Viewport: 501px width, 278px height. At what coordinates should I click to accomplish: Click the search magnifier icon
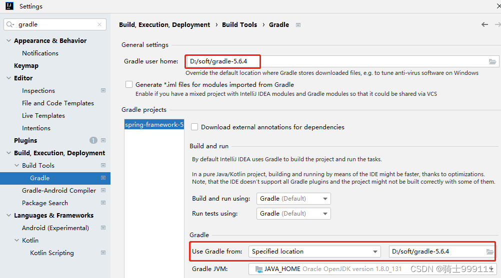(10, 24)
